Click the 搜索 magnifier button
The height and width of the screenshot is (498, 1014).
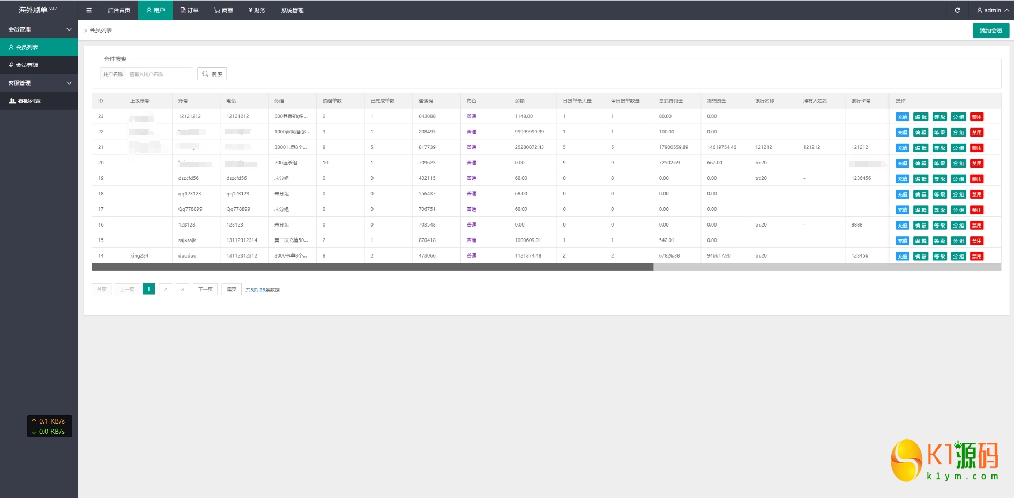[212, 74]
